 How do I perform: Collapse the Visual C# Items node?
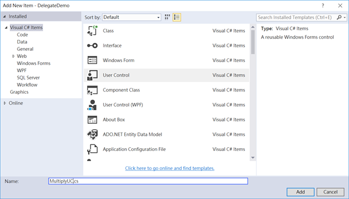pyautogui.click(x=6, y=28)
